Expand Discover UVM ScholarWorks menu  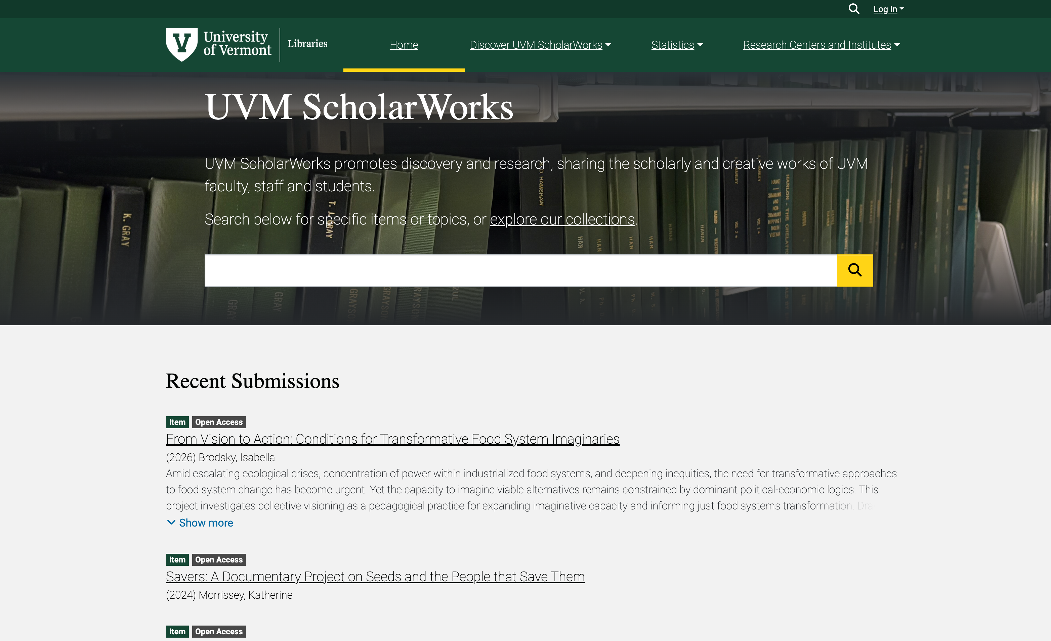[x=540, y=45]
